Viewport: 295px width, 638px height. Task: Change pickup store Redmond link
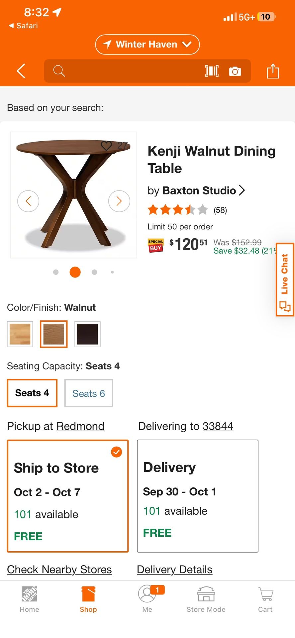80,426
